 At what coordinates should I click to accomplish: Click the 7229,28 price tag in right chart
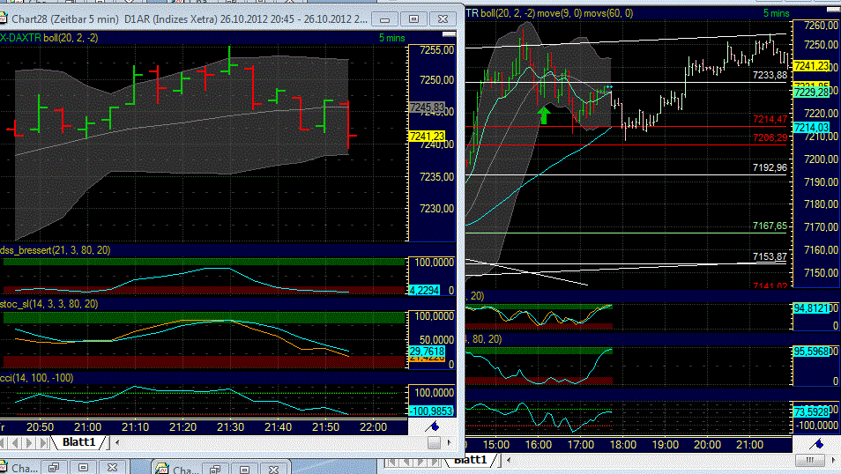coord(812,93)
